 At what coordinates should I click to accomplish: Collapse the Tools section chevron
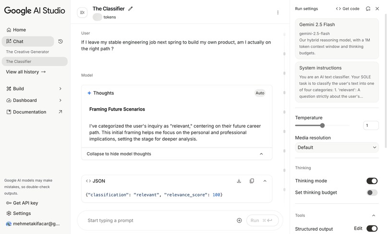click(374, 215)
